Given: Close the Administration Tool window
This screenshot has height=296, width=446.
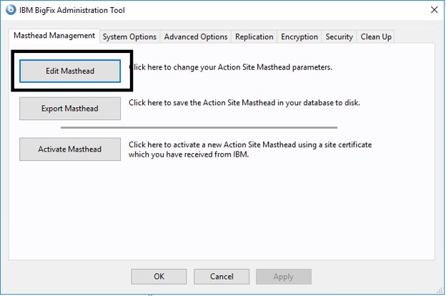Looking at the screenshot, I should [434, 10].
